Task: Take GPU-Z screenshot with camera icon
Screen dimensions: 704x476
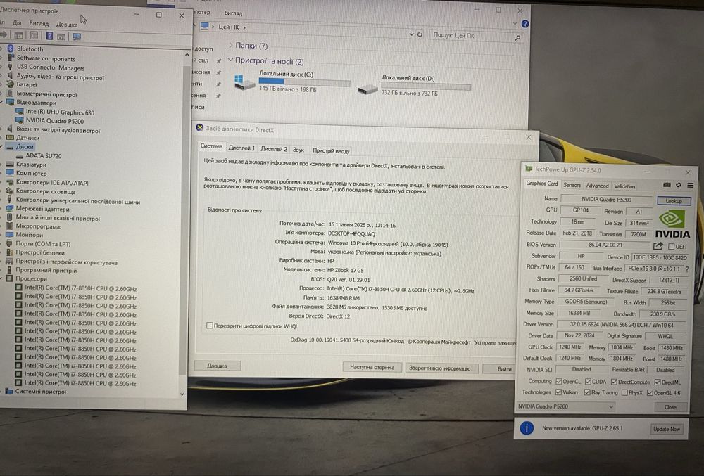Action: (x=667, y=185)
